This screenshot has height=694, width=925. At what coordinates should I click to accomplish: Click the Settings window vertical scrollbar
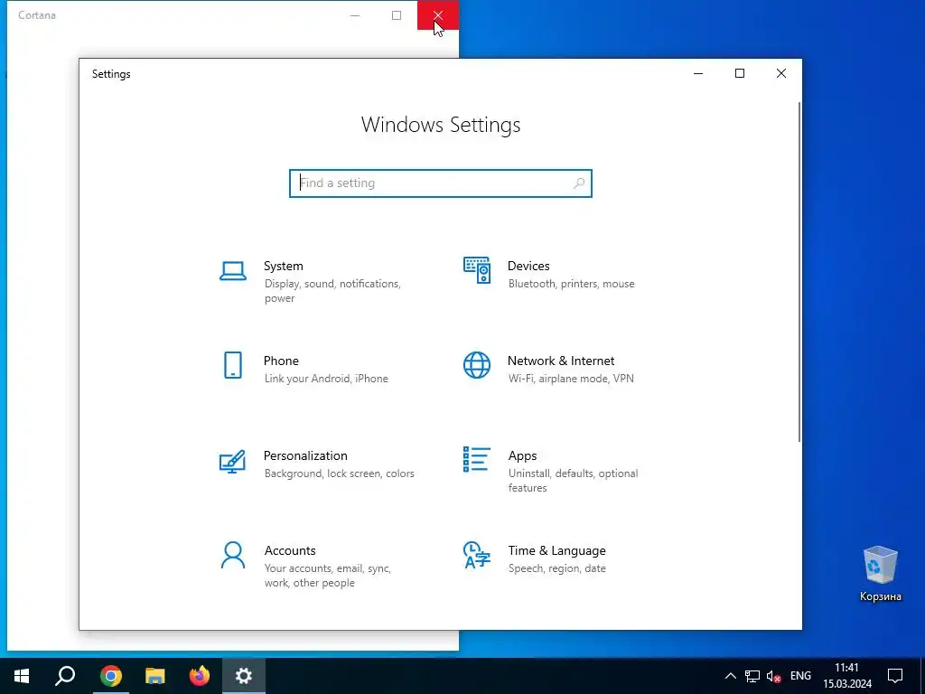(x=799, y=271)
